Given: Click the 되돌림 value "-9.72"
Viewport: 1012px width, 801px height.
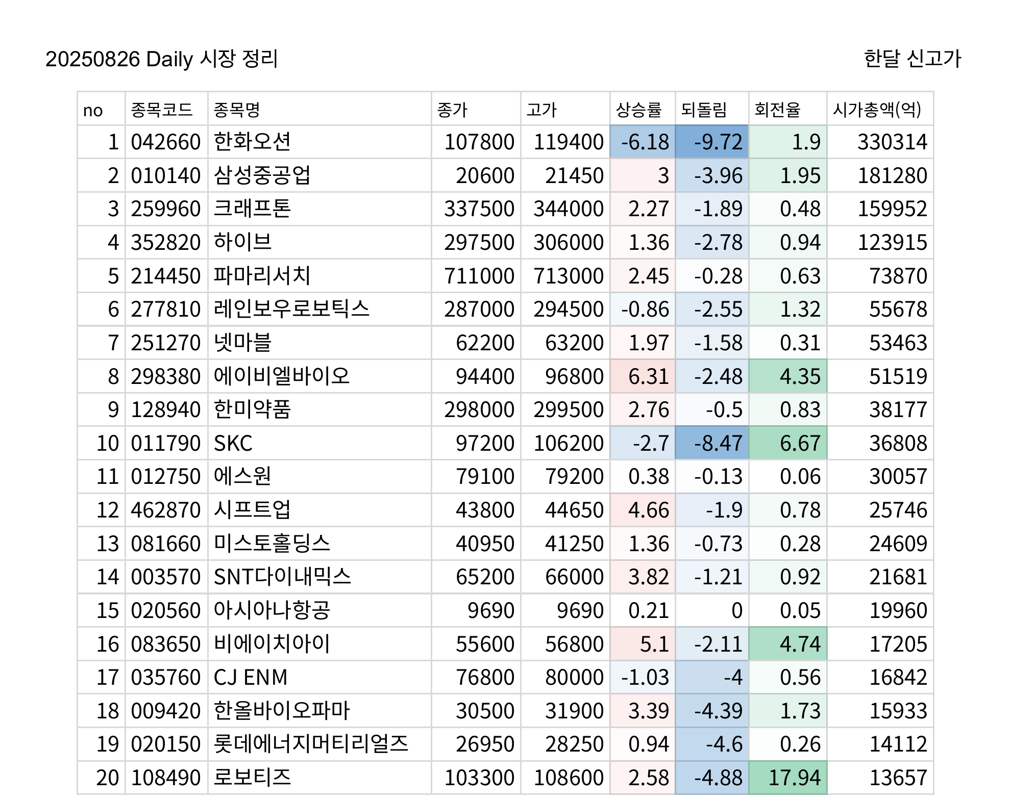Looking at the screenshot, I should coord(718,142).
